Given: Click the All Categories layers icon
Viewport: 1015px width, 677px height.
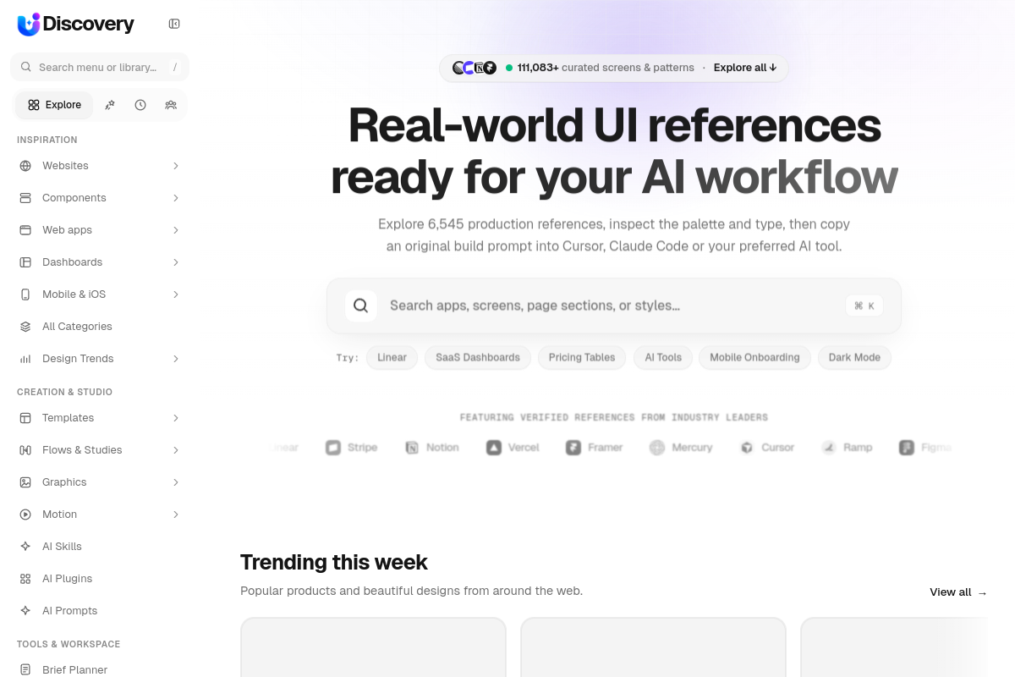Looking at the screenshot, I should (x=25, y=327).
